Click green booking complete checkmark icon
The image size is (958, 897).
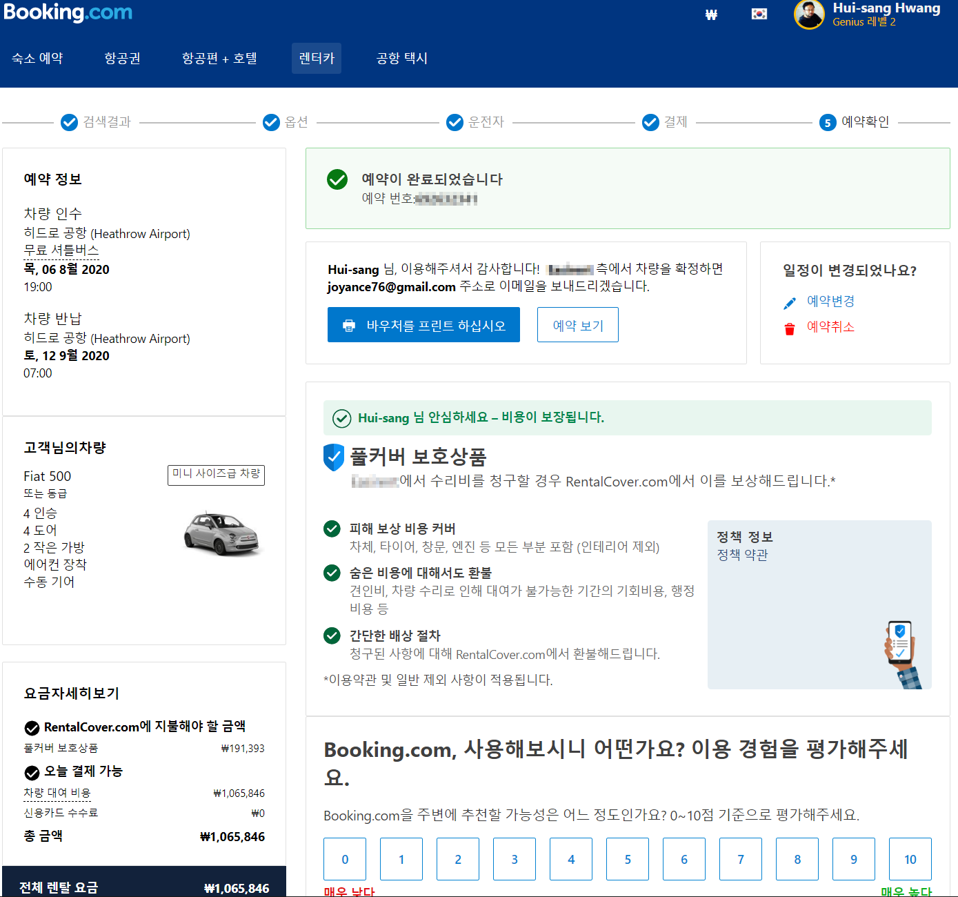point(337,179)
